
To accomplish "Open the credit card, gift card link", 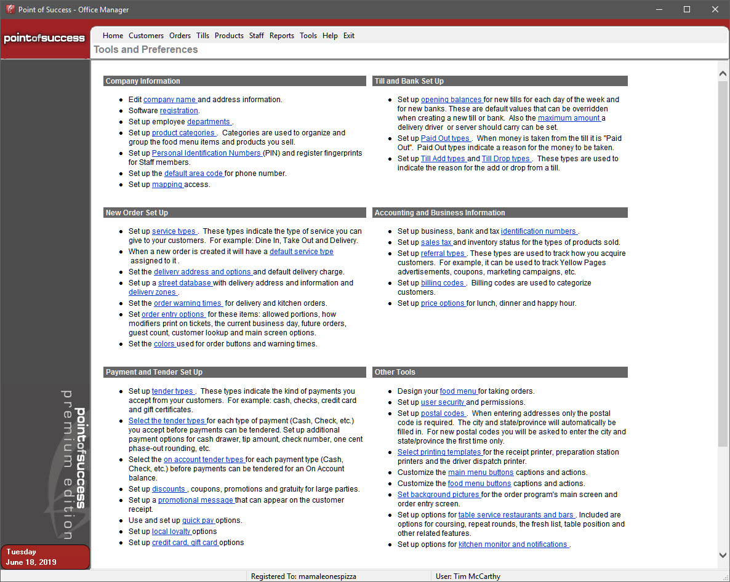I will click(185, 543).
